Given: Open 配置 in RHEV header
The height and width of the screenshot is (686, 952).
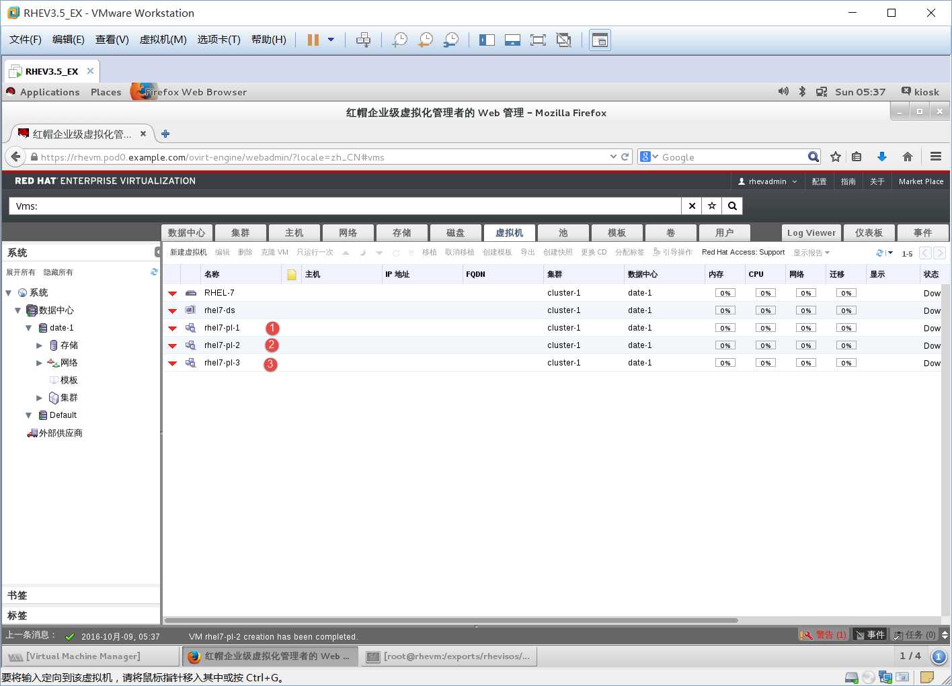Looking at the screenshot, I should pos(819,181).
